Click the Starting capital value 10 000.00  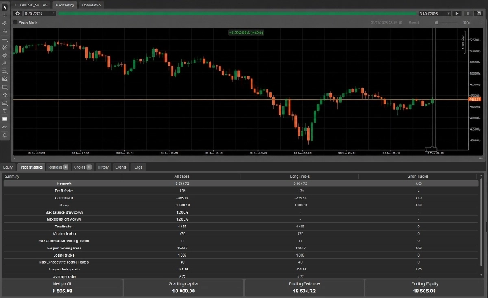click(184, 292)
